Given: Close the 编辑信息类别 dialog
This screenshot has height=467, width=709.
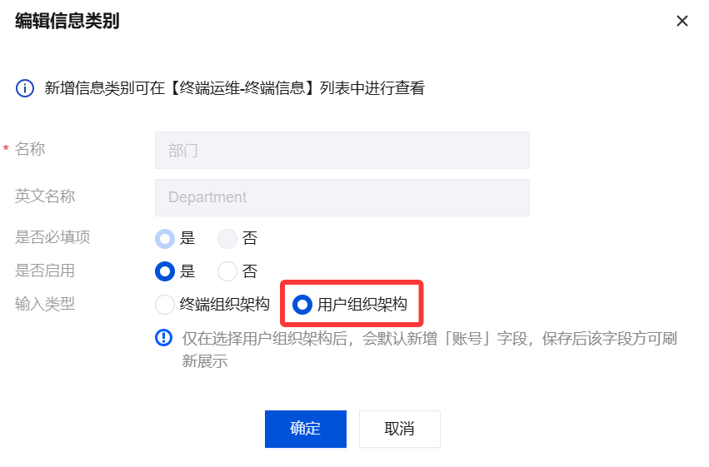Looking at the screenshot, I should coord(682,22).
